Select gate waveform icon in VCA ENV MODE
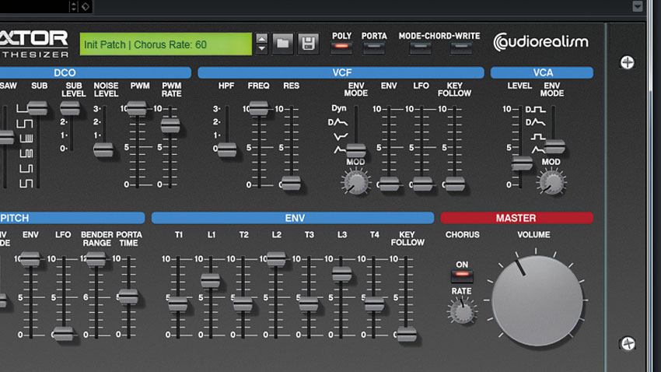This screenshot has width=661, height=372. pyautogui.click(x=538, y=137)
